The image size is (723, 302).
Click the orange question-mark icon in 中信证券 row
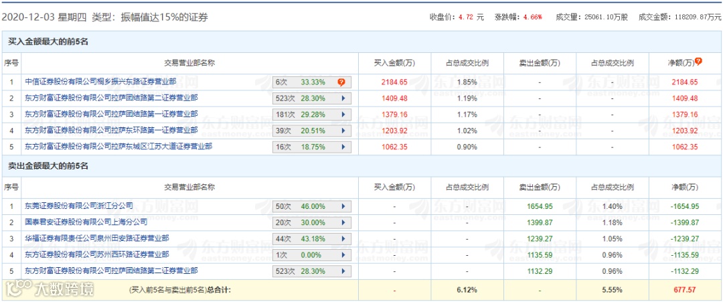341,82
